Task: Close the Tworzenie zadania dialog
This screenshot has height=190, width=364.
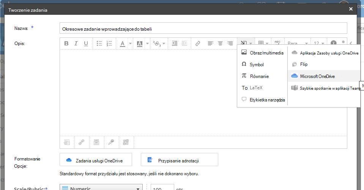Action: point(351,9)
